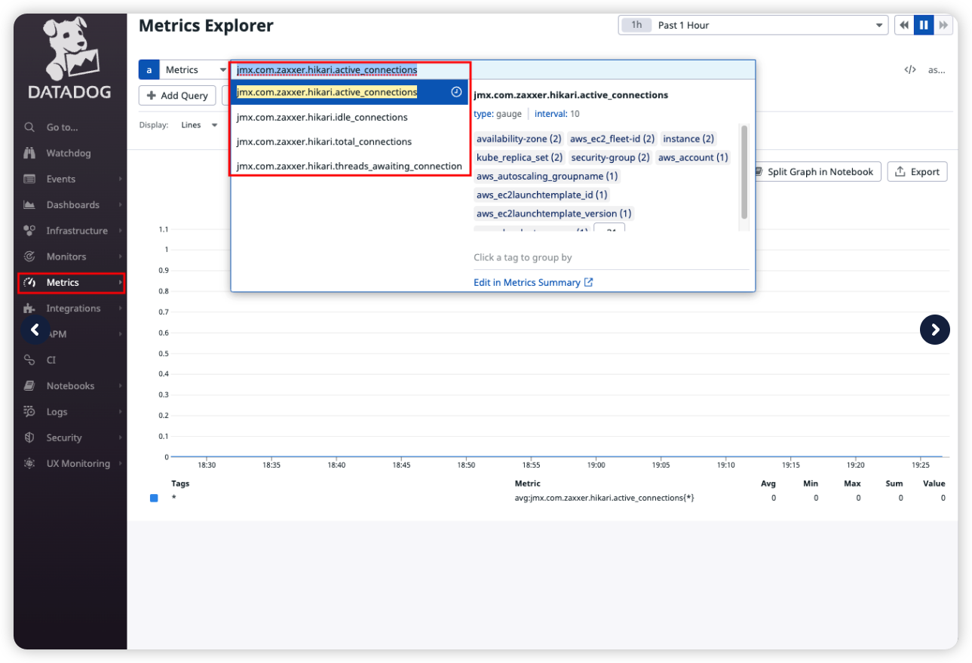Select the query 'a' label badge
The image size is (972, 663).
[149, 69]
